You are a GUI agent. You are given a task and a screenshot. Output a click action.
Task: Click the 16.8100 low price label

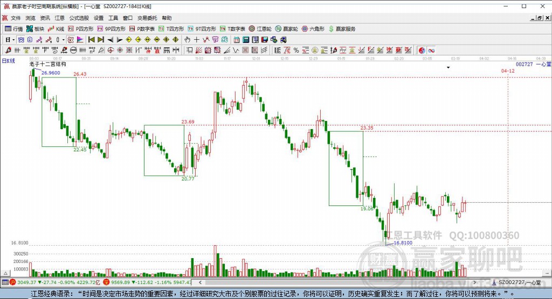pyautogui.click(x=403, y=243)
